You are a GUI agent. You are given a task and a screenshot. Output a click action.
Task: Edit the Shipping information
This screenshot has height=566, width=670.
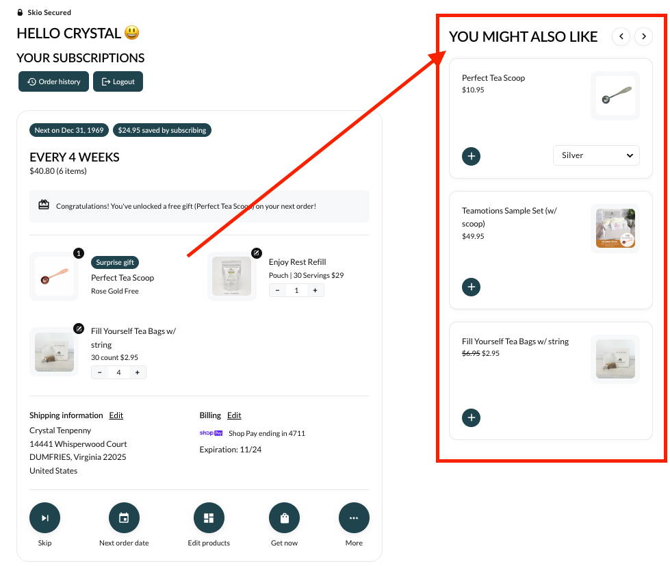[x=116, y=415]
